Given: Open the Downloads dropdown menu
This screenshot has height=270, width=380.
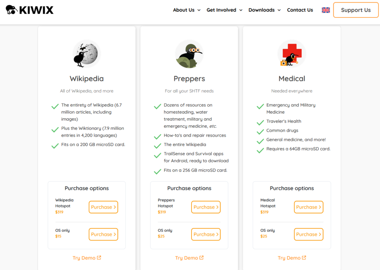Looking at the screenshot, I should coord(265,10).
